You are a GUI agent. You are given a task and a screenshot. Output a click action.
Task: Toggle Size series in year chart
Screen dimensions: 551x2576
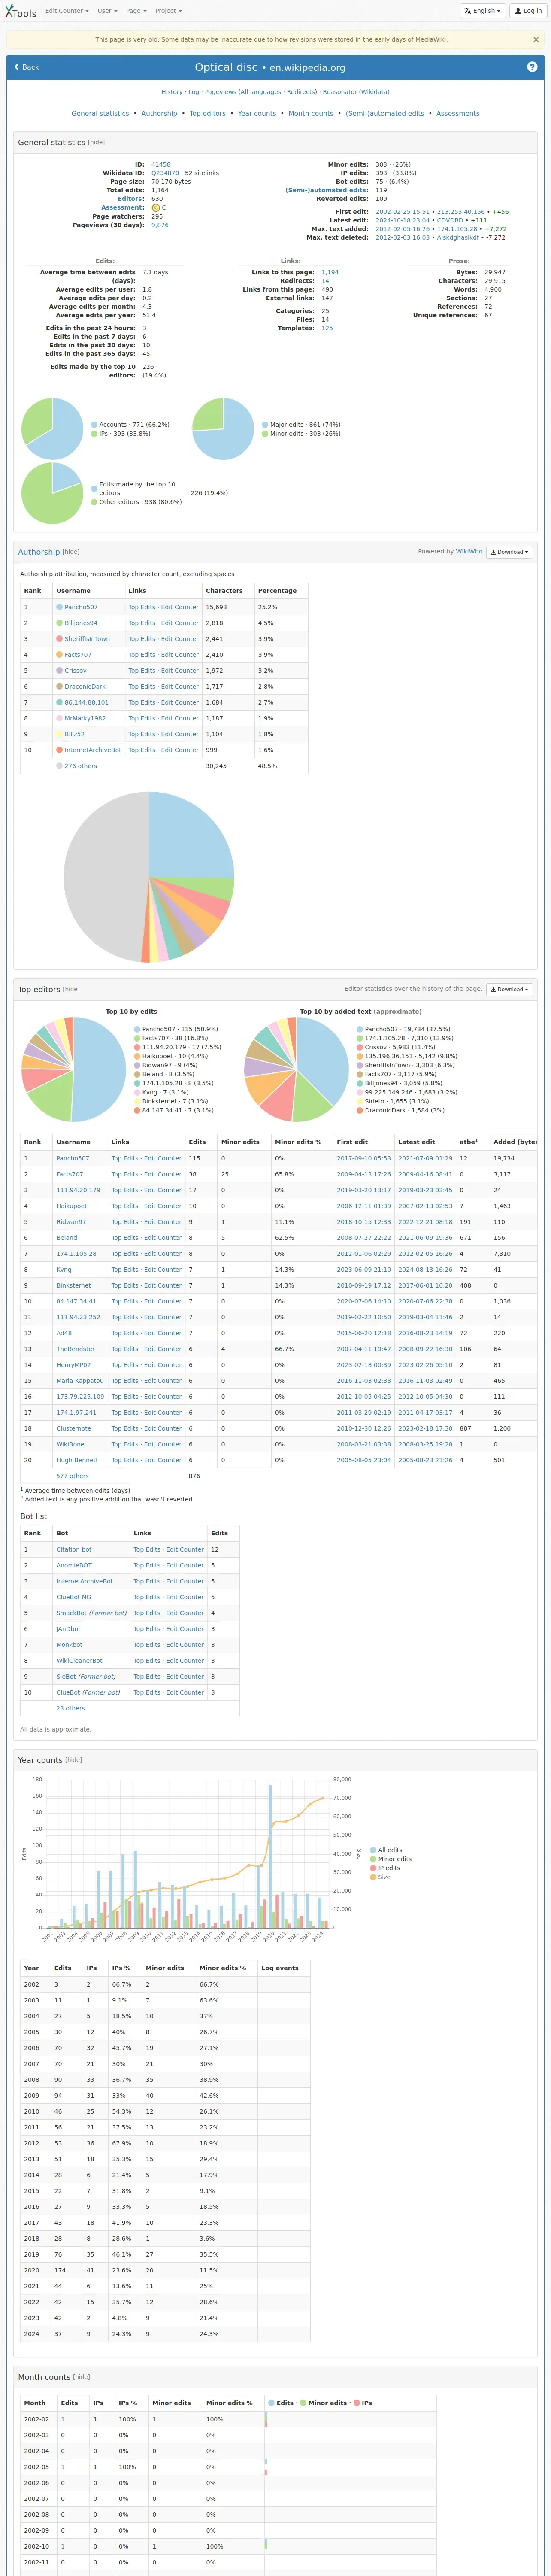380,1877
